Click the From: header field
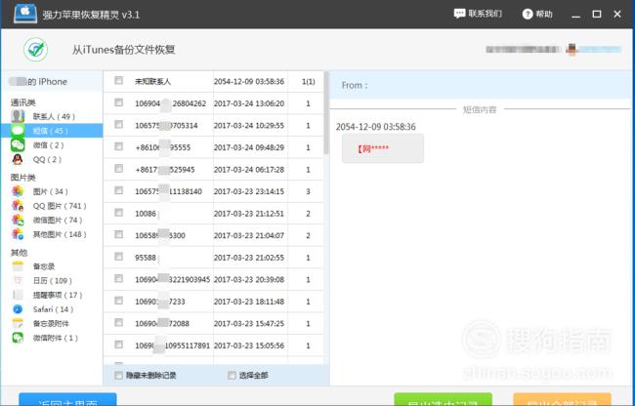Viewport: 635px width, 406px height. coord(483,85)
